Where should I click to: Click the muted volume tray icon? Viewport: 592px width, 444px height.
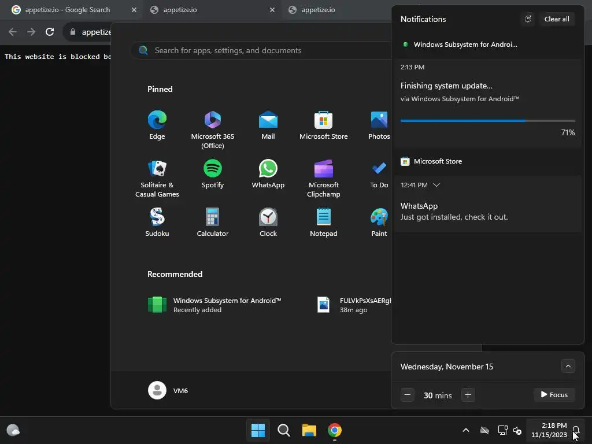pos(517,430)
